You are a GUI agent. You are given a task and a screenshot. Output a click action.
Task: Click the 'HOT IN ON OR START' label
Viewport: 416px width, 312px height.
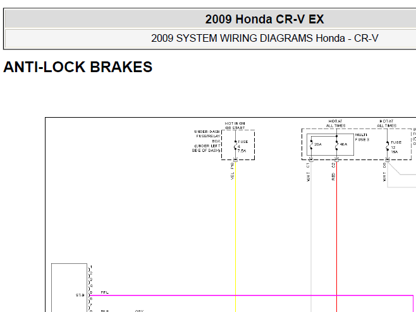pyautogui.click(x=235, y=125)
